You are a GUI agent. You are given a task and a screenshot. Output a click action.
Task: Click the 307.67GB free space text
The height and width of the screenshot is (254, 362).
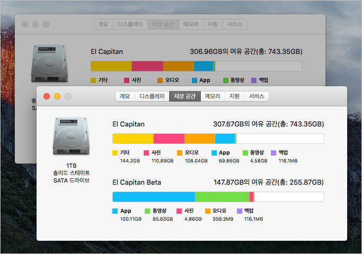tap(269, 124)
